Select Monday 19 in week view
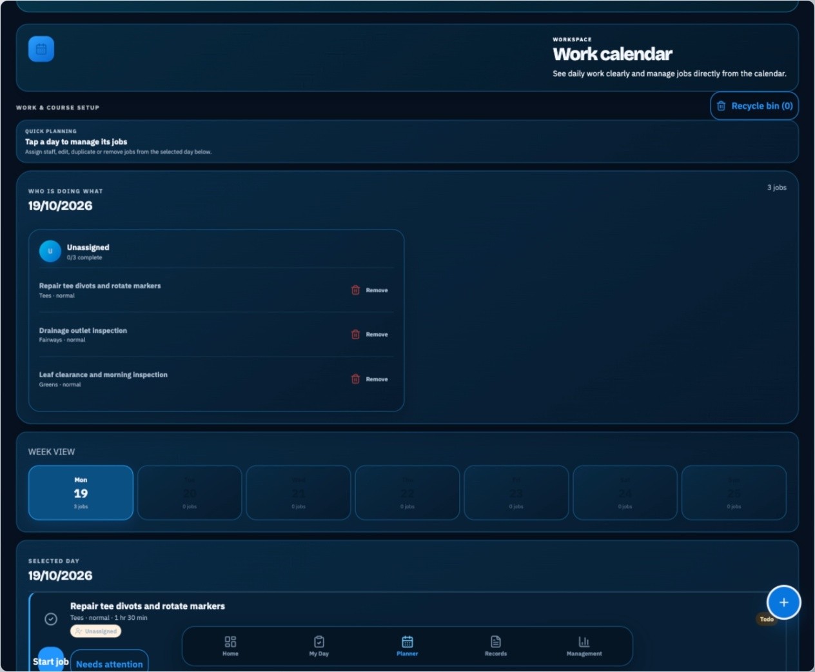The image size is (815, 672). coord(81,493)
